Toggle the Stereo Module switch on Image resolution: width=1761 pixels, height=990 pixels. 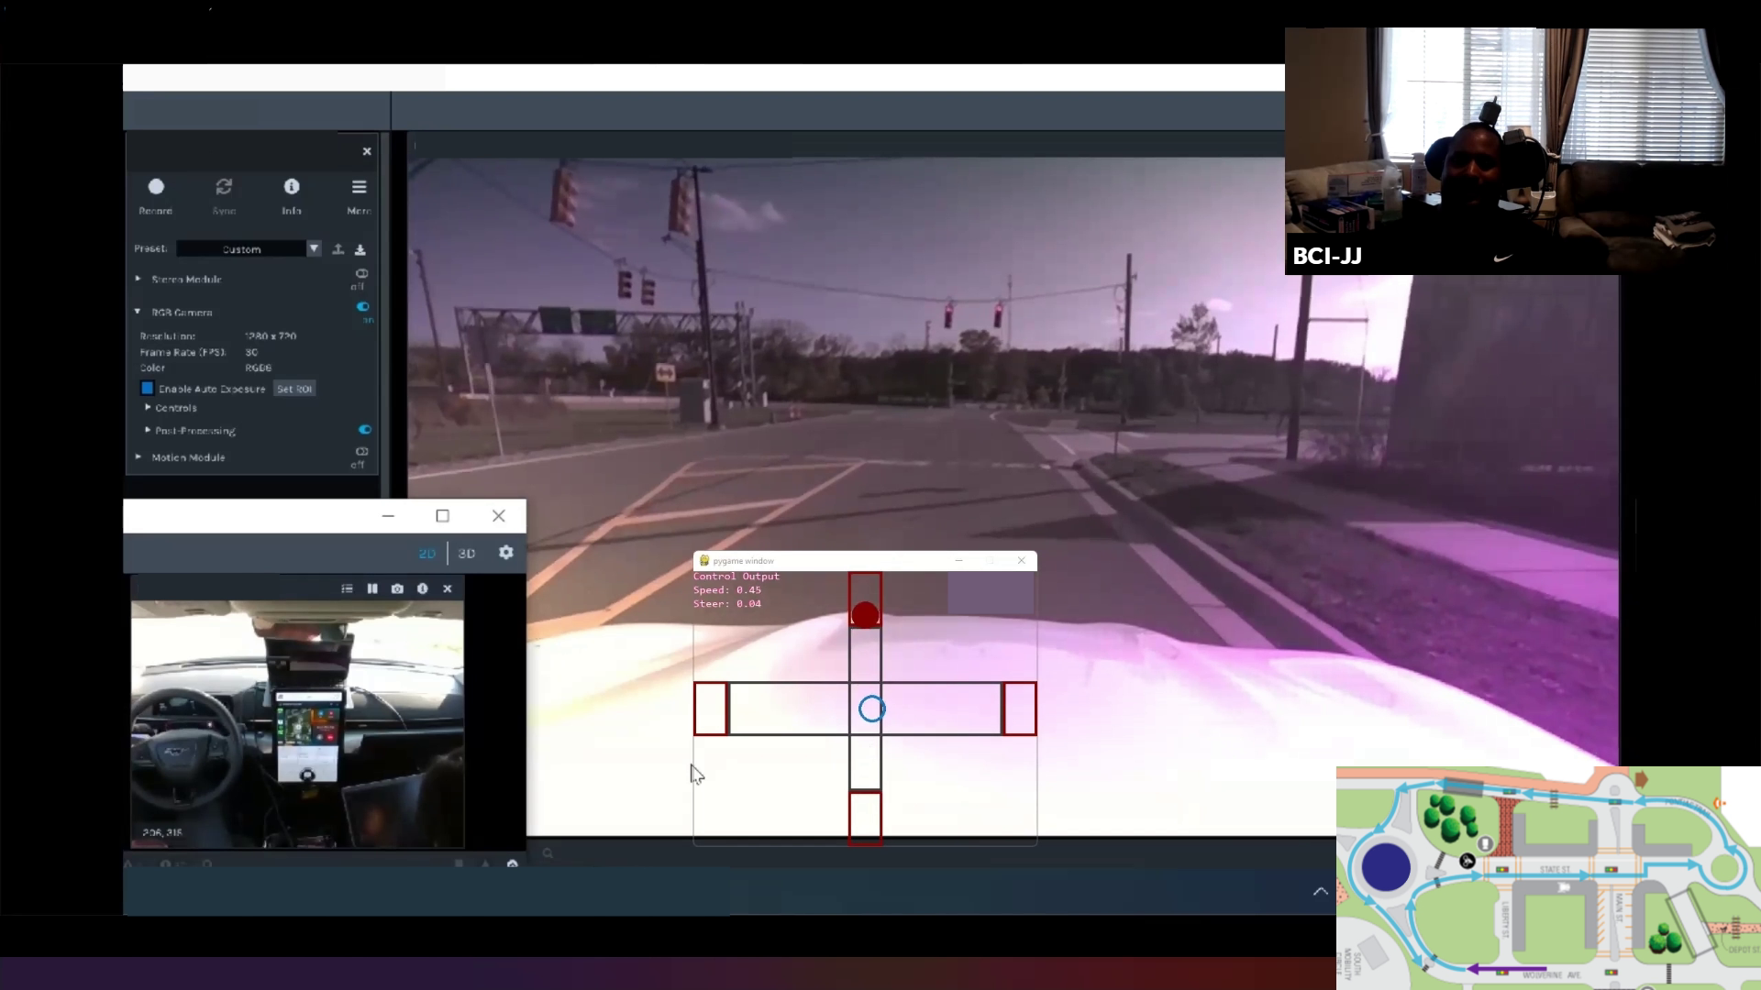point(362,274)
